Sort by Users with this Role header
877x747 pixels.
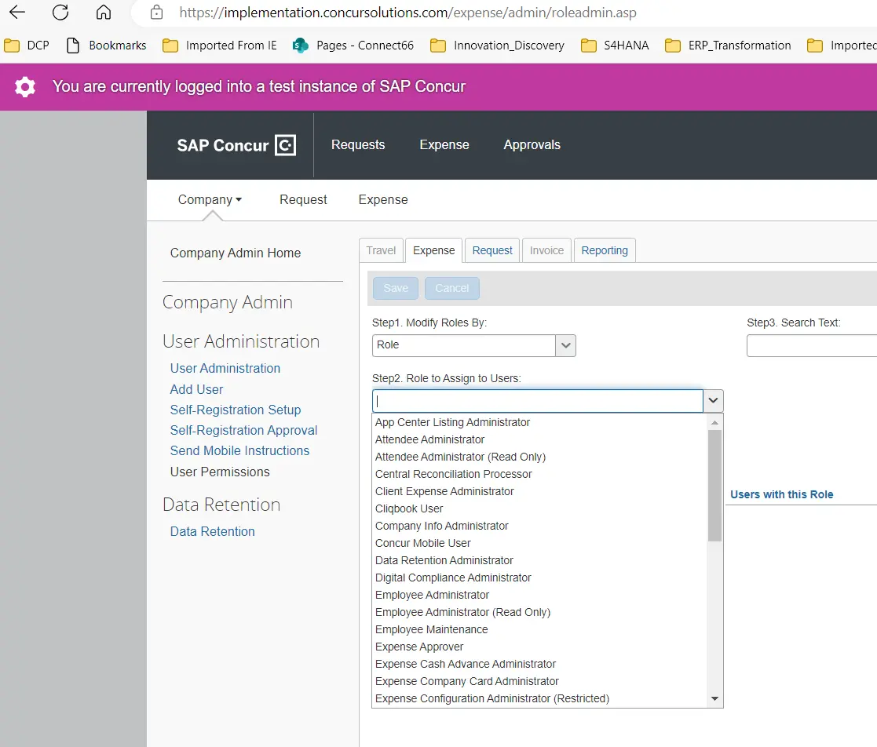coord(781,495)
